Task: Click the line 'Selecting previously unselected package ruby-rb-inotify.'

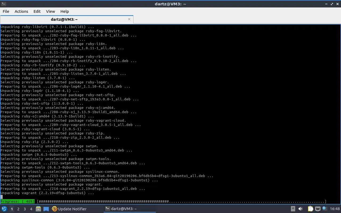Action: tap(60, 57)
